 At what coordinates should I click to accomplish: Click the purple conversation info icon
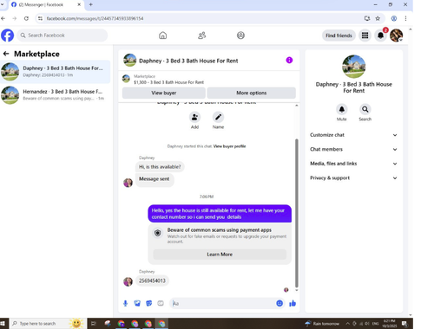289,60
